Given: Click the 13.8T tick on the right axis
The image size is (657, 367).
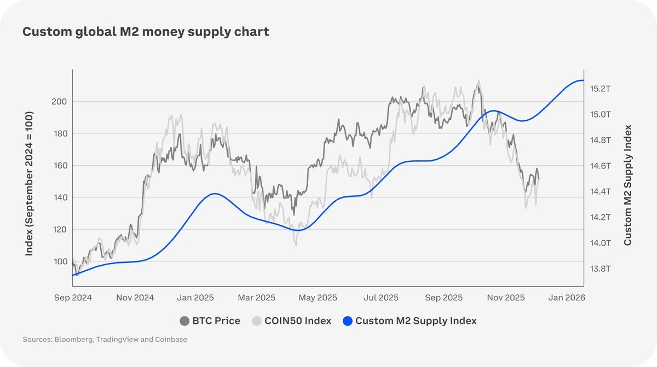Looking at the screenshot, I should 599,269.
